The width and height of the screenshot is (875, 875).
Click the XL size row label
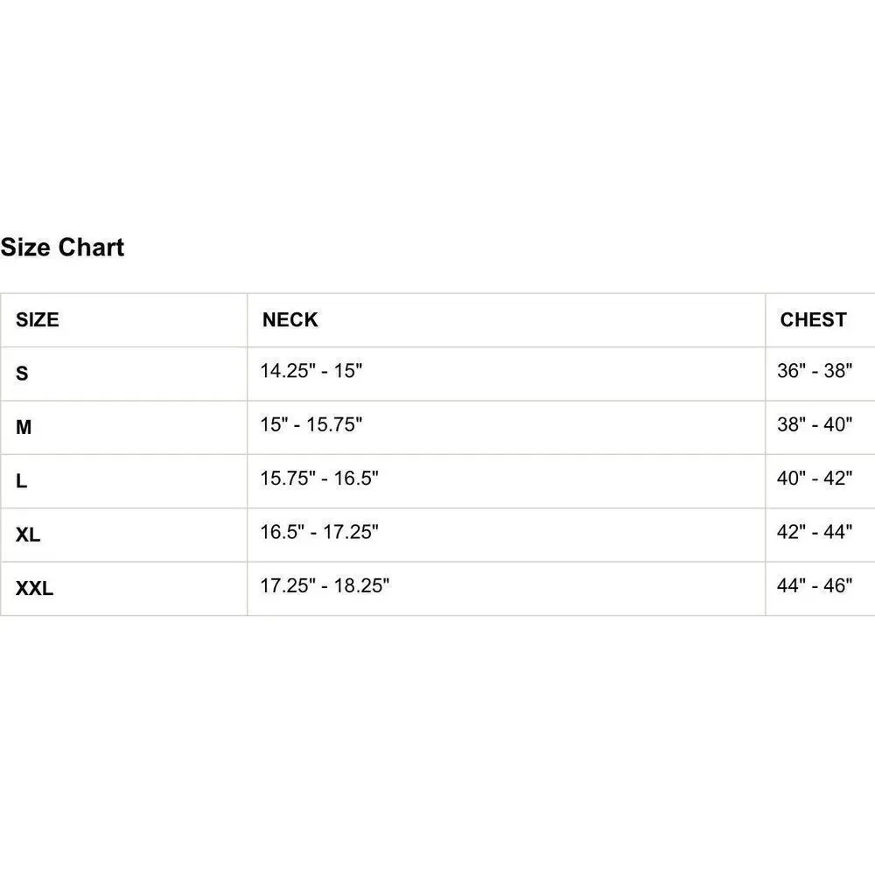(x=28, y=535)
